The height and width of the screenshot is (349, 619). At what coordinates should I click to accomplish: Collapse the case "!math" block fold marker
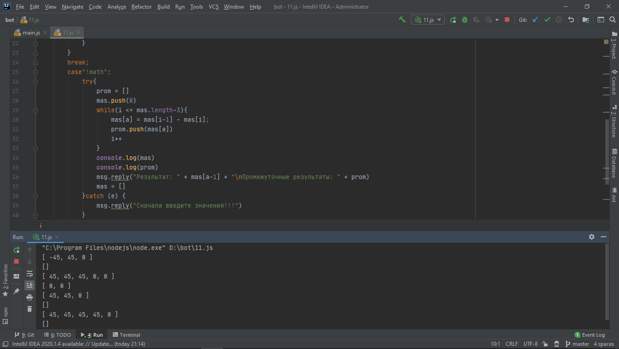coord(36,72)
